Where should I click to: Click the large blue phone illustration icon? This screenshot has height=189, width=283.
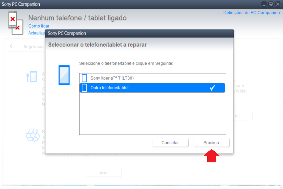tap(64, 75)
